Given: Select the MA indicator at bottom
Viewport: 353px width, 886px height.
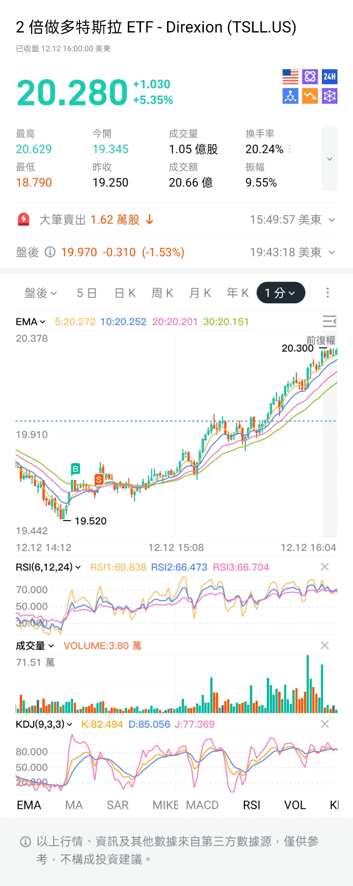Looking at the screenshot, I should [x=74, y=805].
